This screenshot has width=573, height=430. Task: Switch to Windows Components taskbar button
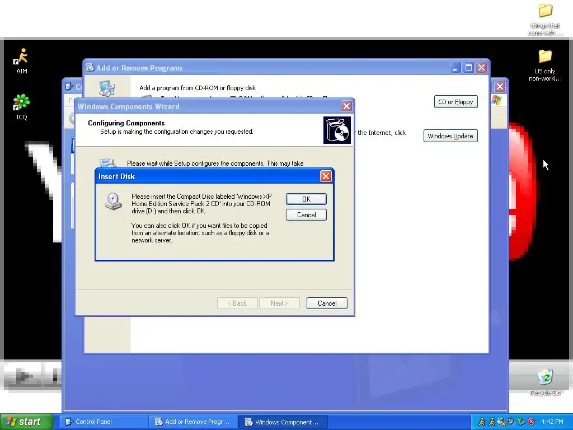(283, 422)
